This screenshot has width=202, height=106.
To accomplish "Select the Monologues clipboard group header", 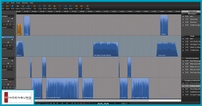I will point(192,14).
